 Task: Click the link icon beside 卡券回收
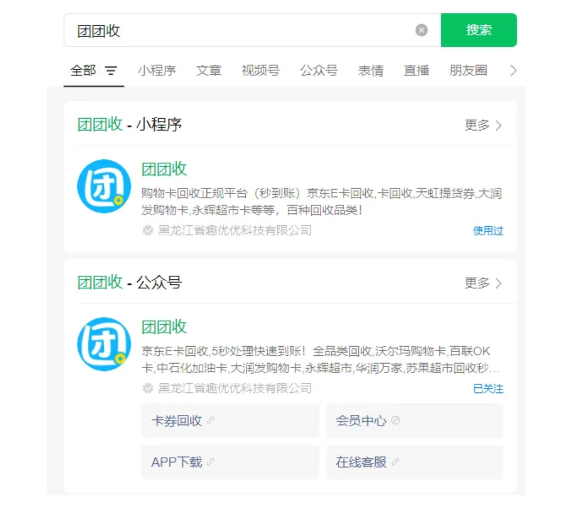(211, 420)
